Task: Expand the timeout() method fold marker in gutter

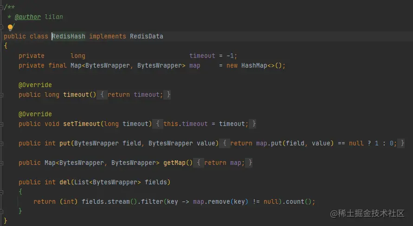Action: (x=1, y=95)
